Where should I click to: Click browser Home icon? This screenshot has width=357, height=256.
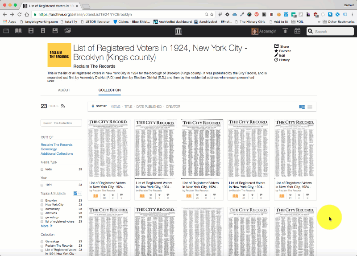[27, 14]
